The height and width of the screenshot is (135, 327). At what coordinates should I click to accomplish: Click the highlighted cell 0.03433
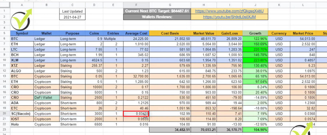click(x=136, y=114)
